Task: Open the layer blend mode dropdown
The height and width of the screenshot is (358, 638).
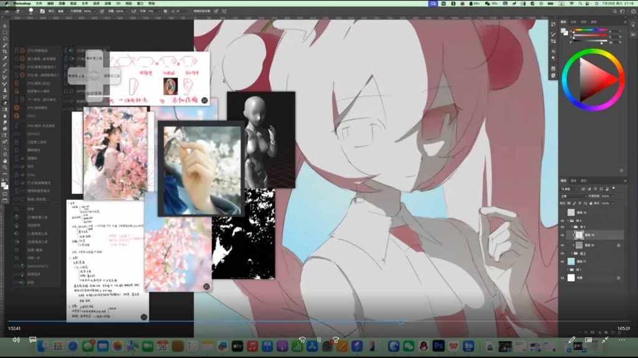Action: [x=576, y=195]
